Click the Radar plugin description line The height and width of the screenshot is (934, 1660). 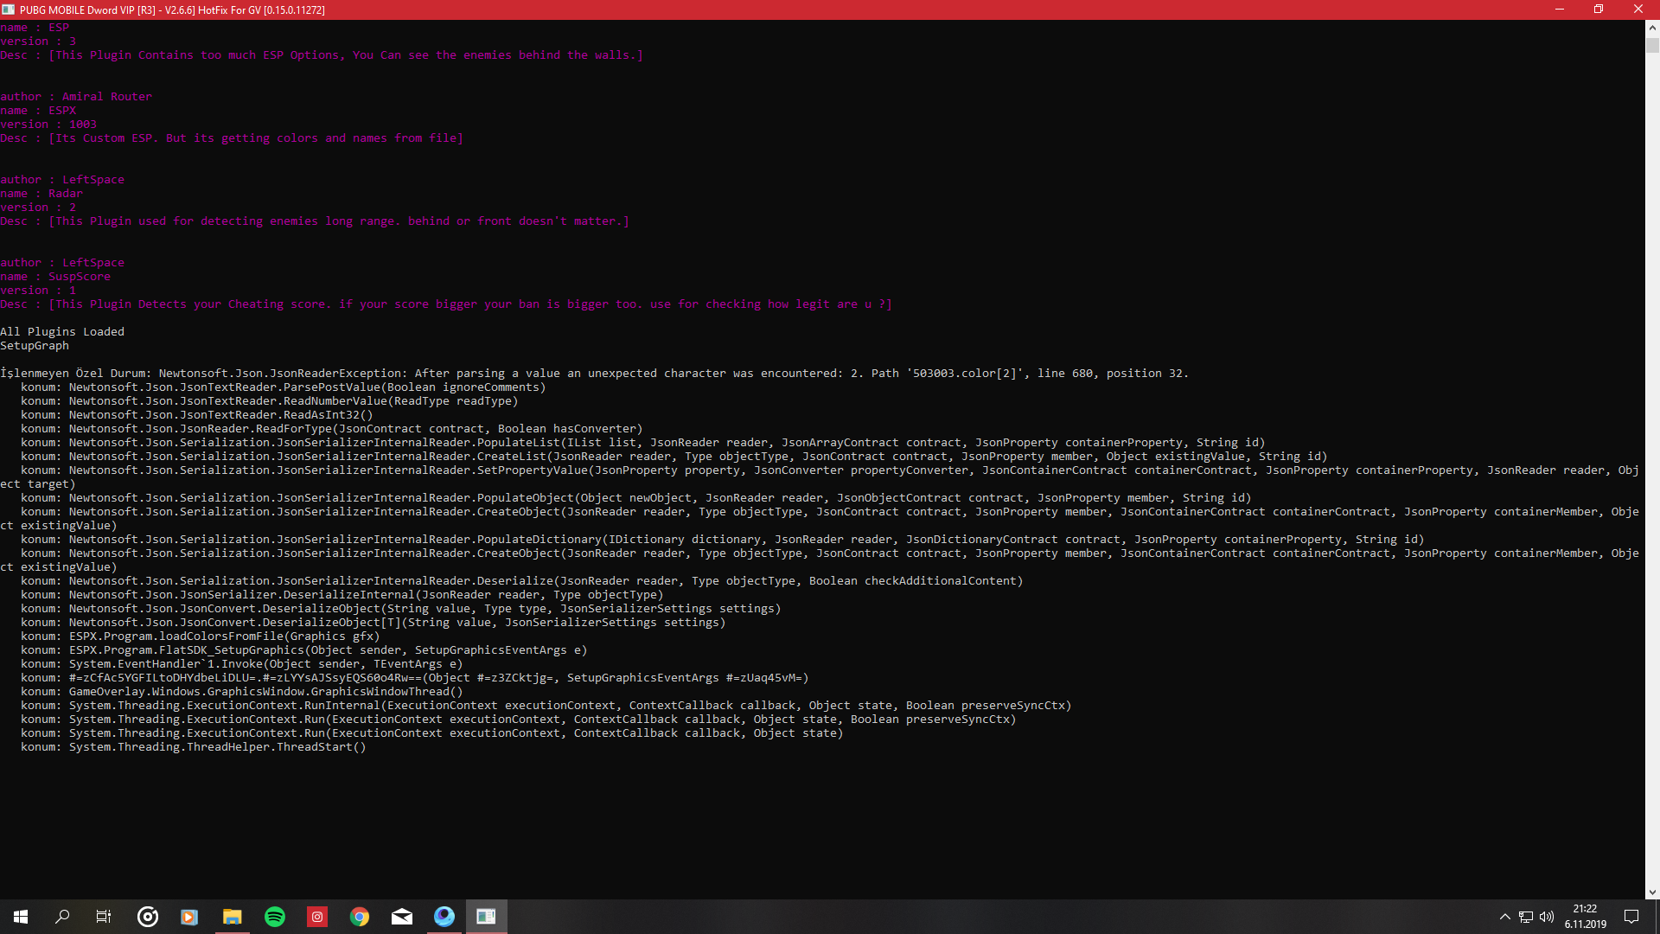pos(315,221)
